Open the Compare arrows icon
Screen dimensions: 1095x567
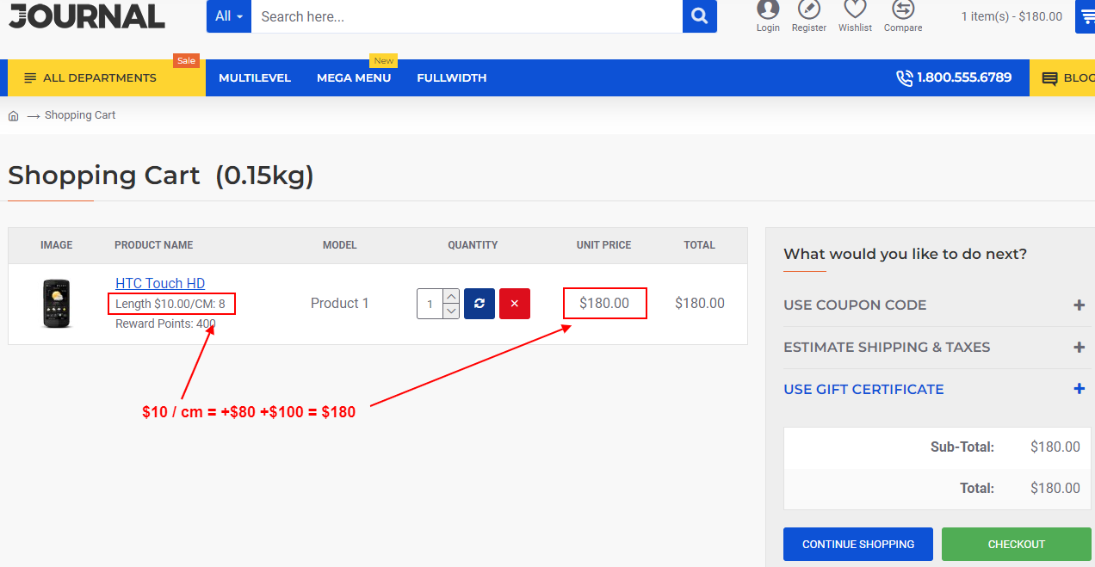tap(903, 10)
